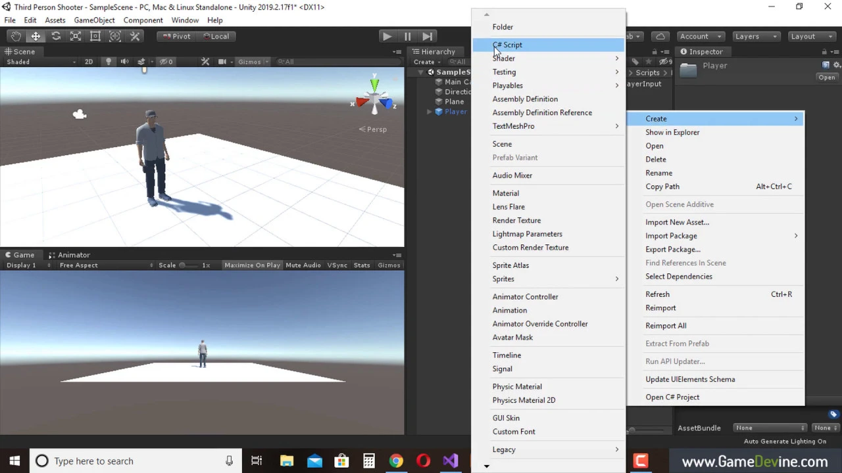Select the Scale tool in the toolbar
Viewport: 842px width, 473px height.
click(x=76, y=36)
